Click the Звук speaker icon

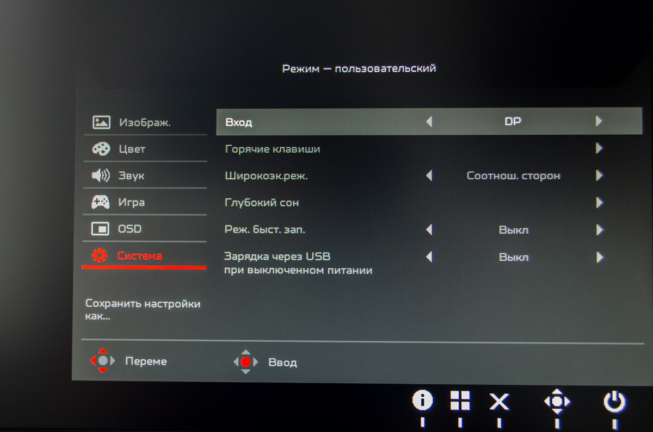coord(101,176)
